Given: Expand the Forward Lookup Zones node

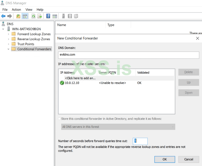Looking at the screenshot, I should 8,34.
